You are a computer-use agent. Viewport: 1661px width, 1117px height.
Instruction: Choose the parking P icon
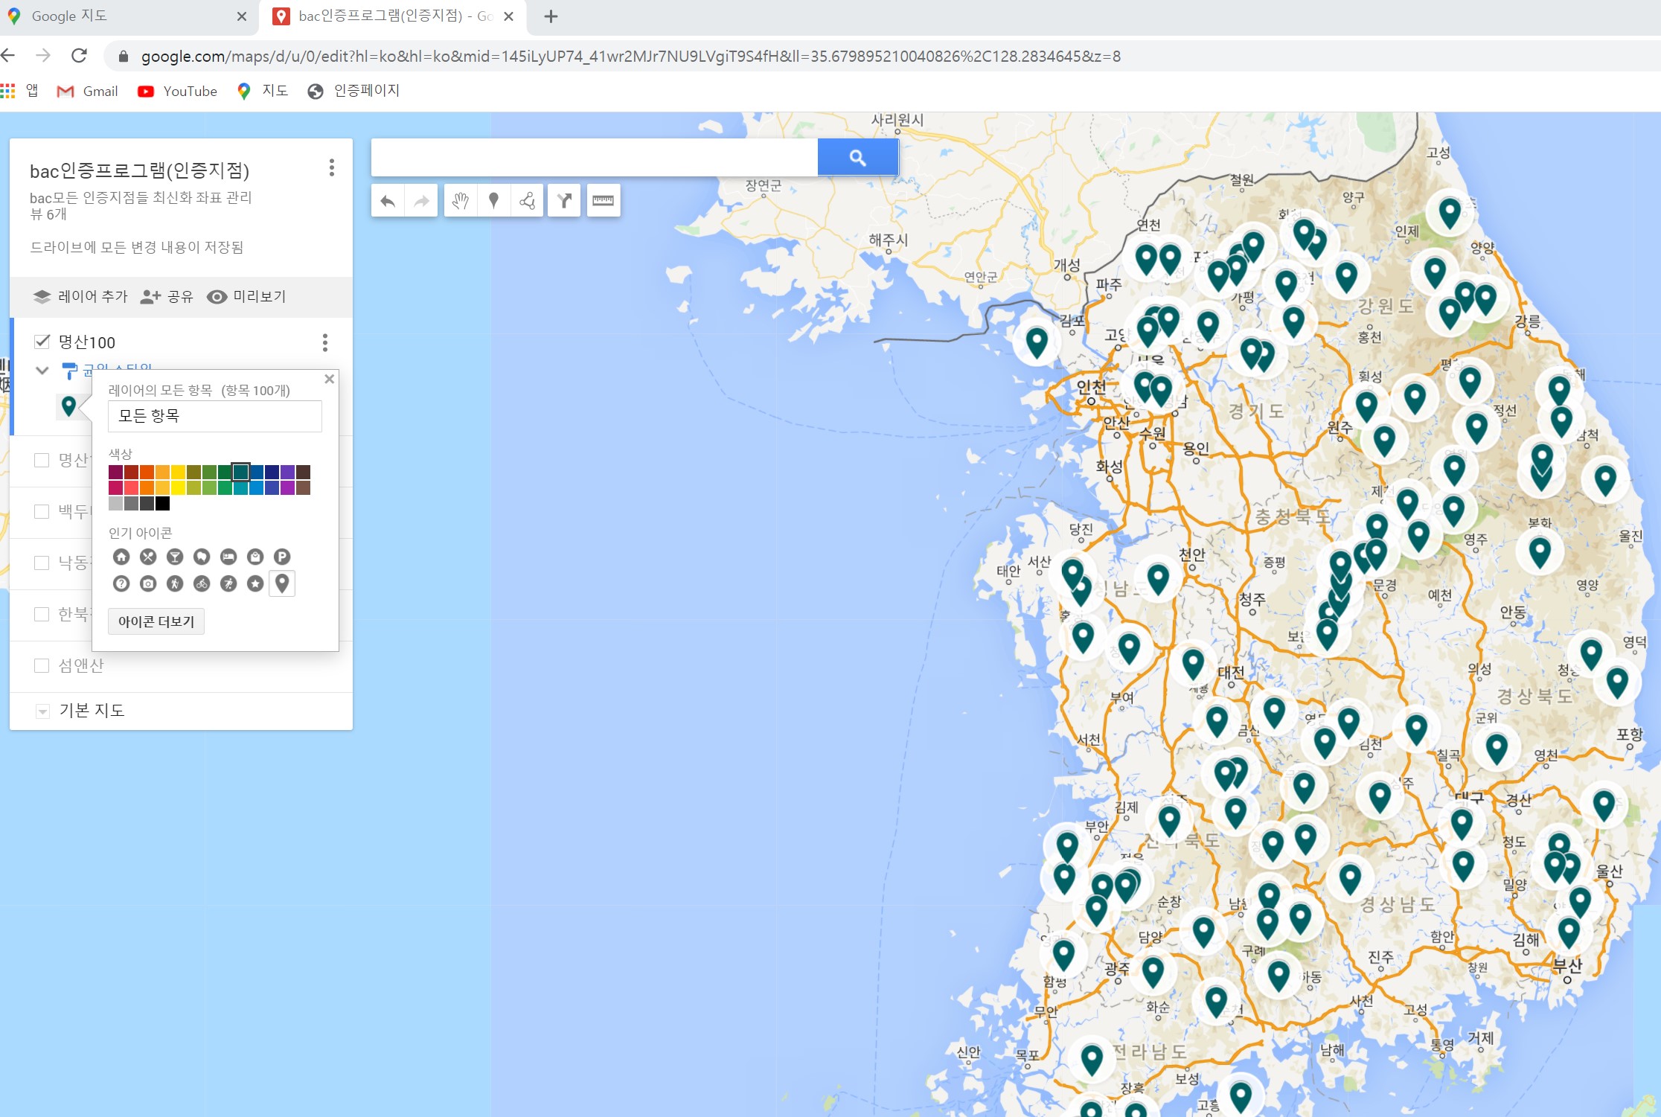tap(281, 557)
